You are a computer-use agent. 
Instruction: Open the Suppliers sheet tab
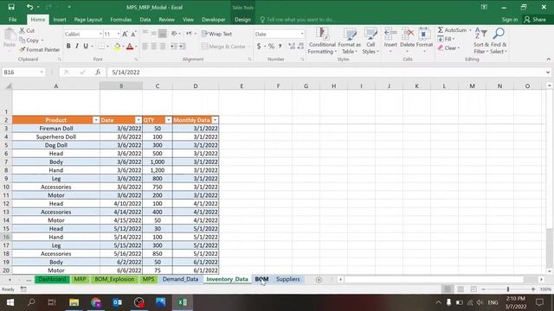pos(288,279)
